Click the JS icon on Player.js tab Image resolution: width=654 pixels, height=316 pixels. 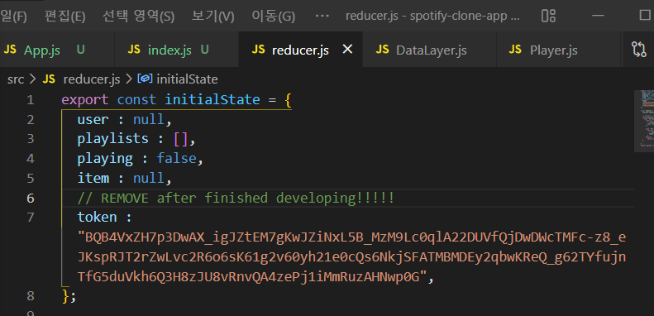coord(516,50)
